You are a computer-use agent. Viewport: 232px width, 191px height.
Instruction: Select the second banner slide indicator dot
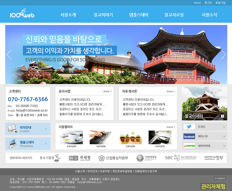123,80
